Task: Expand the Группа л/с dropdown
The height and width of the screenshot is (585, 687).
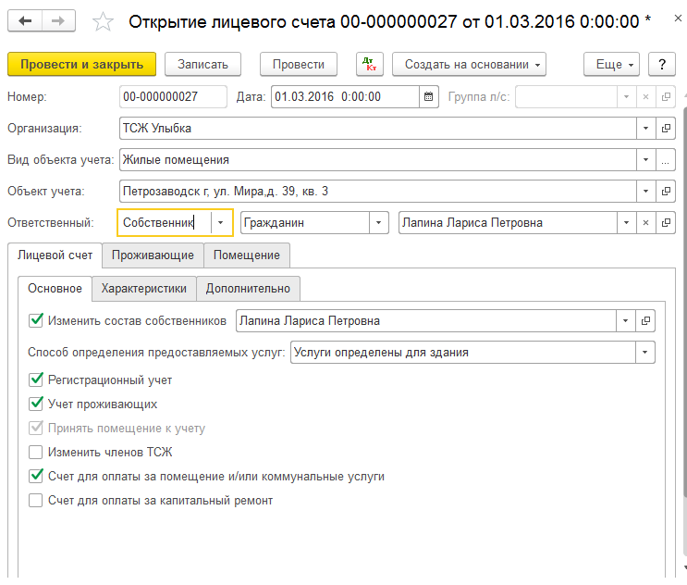Action: pyautogui.click(x=626, y=96)
